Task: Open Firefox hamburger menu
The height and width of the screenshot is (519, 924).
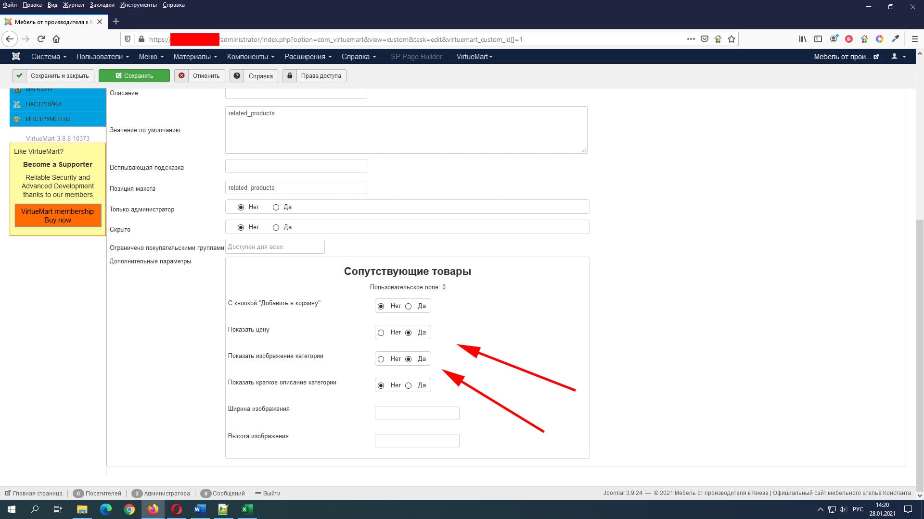Action: point(915,39)
